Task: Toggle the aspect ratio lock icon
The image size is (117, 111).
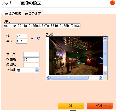Action: (x=32, y=38)
